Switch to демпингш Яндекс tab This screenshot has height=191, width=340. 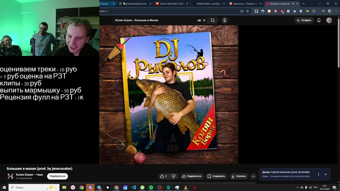pyautogui.click(x=245, y=4)
